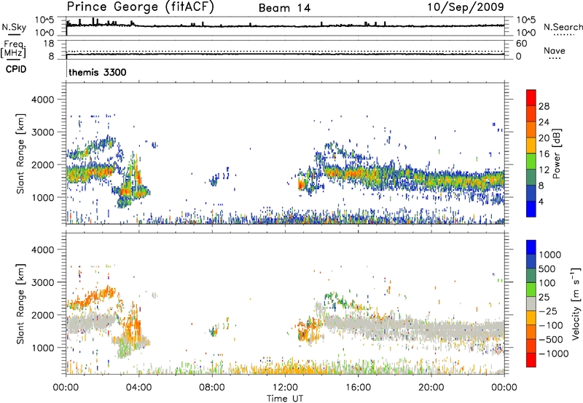The height and width of the screenshot is (403, 583).
Task: Click the "Velocity [m s-1]" colorbar title
Action: (x=576, y=303)
